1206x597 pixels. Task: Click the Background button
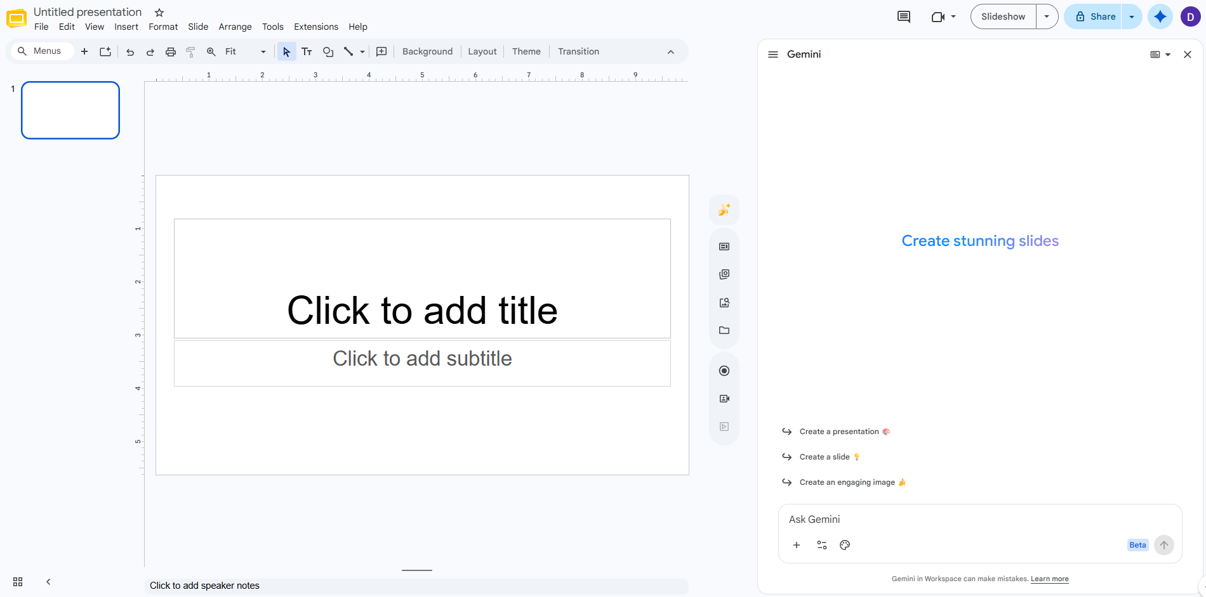click(x=428, y=52)
